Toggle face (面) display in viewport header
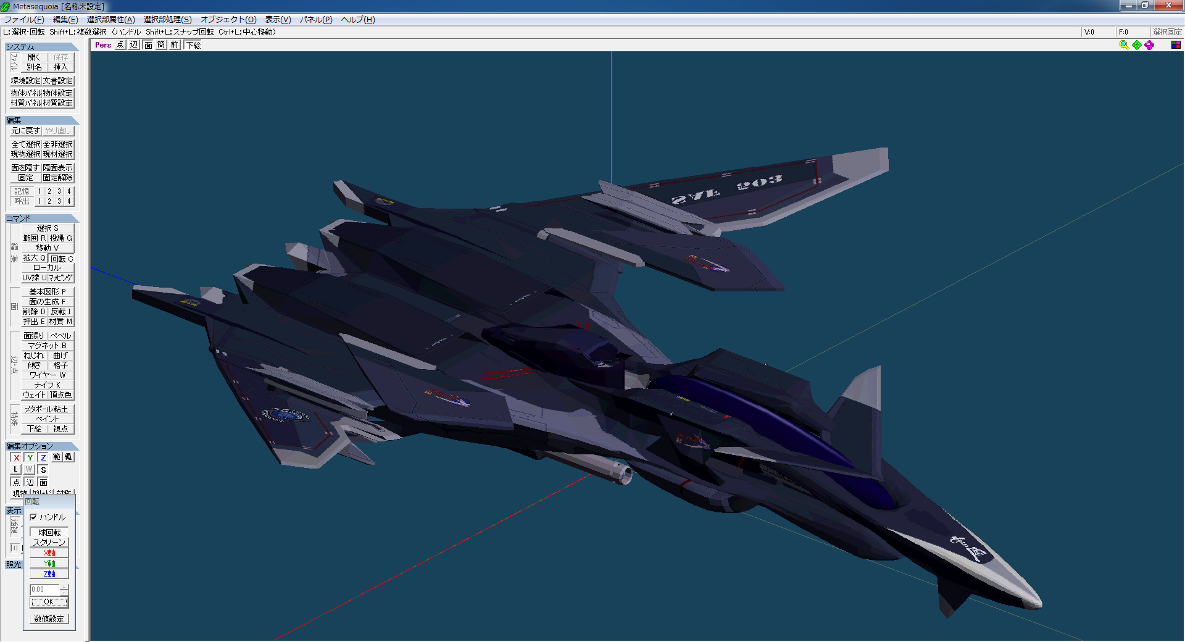This screenshot has width=1185, height=642. point(148,45)
